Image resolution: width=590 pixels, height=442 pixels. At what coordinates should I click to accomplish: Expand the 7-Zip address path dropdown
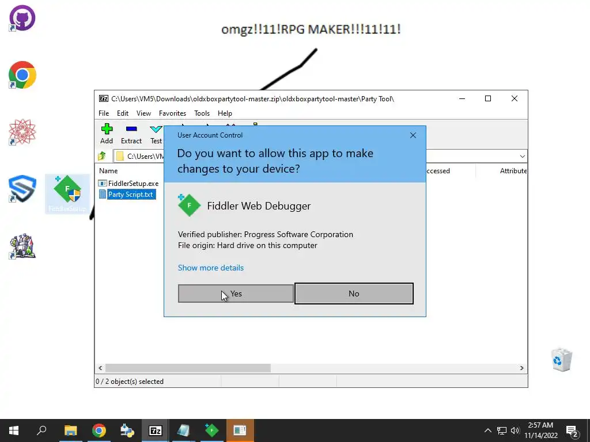click(x=522, y=157)
